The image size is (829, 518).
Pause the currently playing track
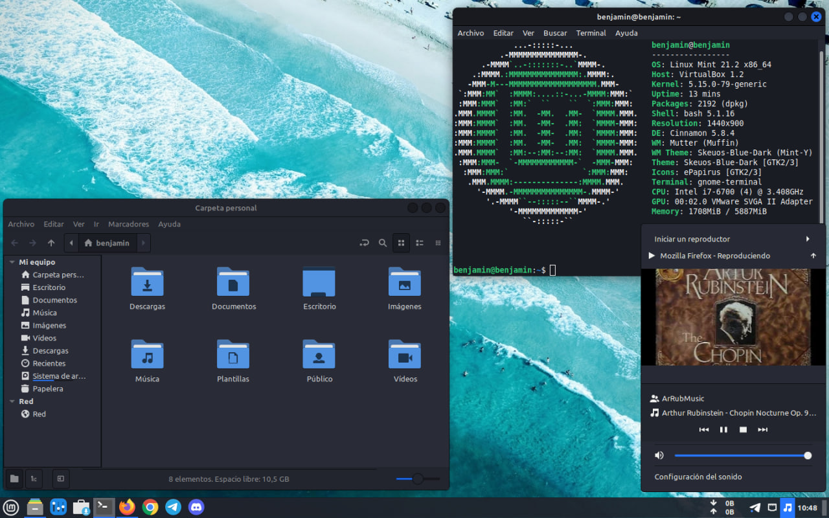click(x=723, y=429)
